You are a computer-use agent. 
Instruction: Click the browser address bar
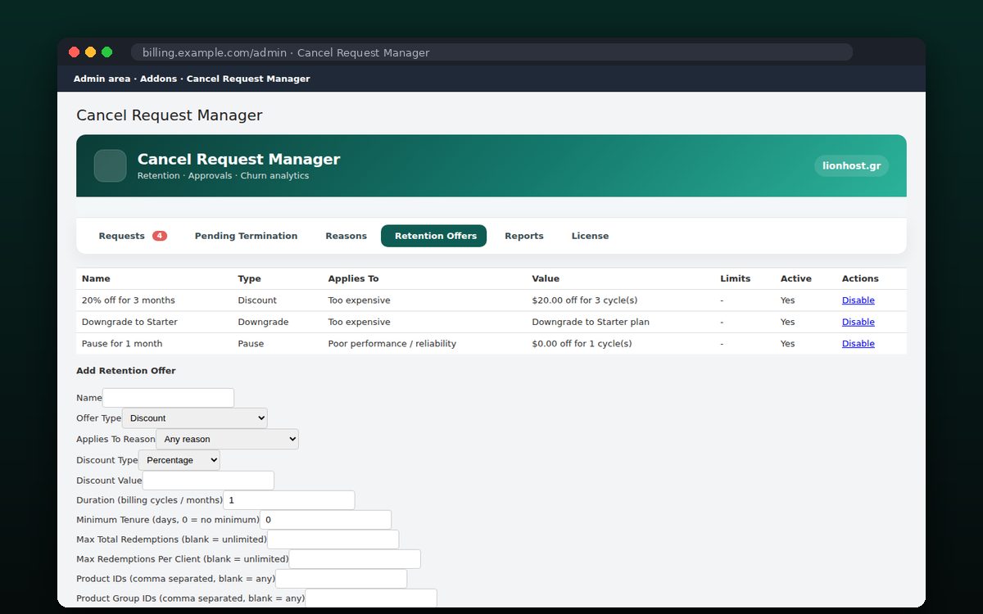tap(491, 52)
